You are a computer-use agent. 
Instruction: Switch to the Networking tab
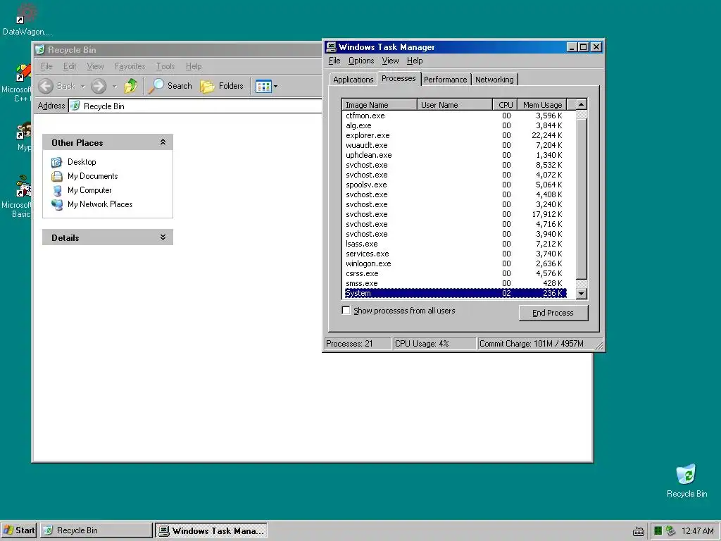pos(494,80)
